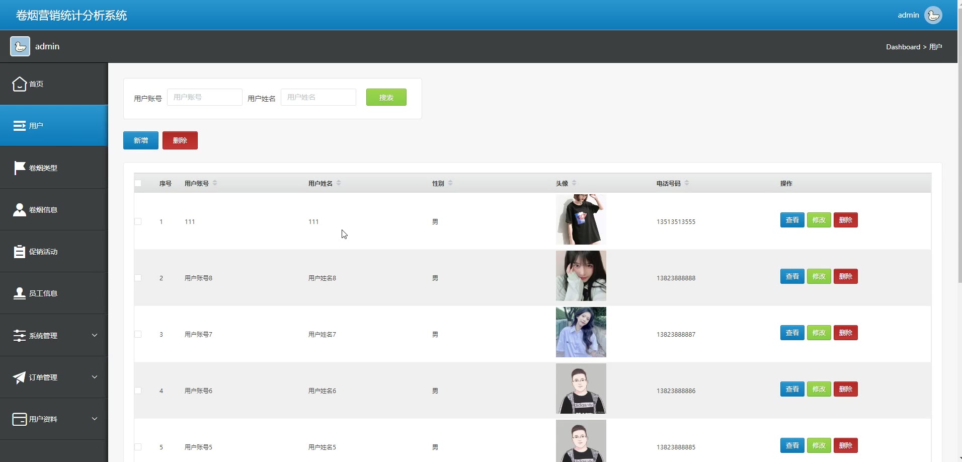Click the paper plane icon for 订单管理
The height and width of the screenshot is (462, 962).
coord(19,377)
